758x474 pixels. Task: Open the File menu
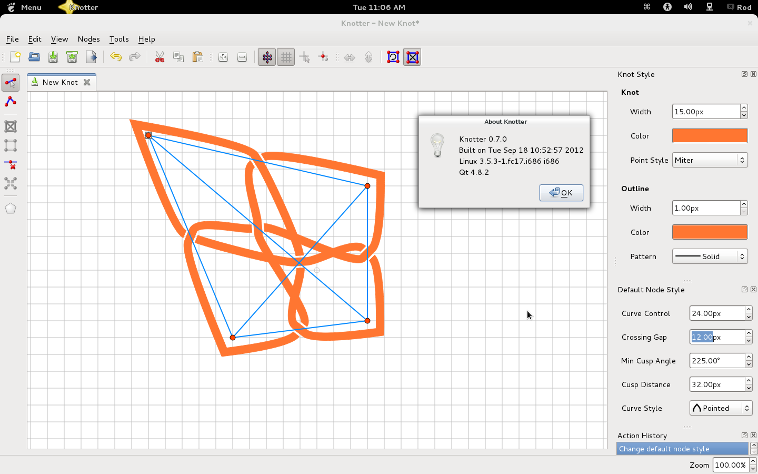pos(12,39)
